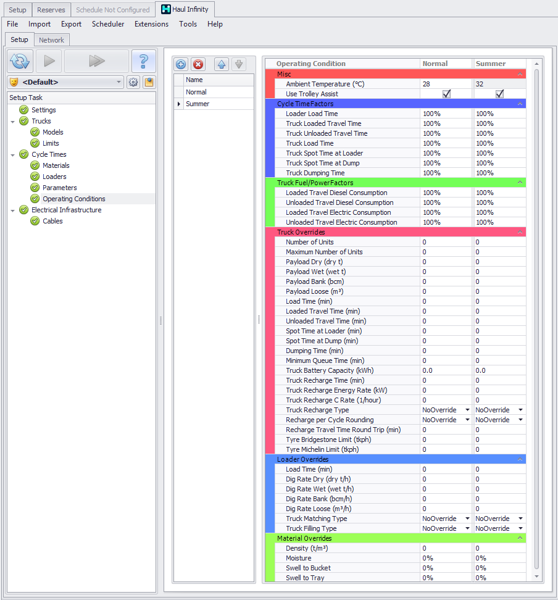Open the Scheduler menu
The height and width of the screenshot is (600, 558).
[x=108, y=24]
